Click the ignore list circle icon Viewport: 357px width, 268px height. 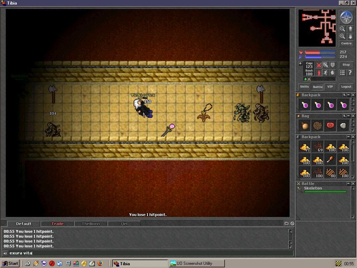click(292, 224)
